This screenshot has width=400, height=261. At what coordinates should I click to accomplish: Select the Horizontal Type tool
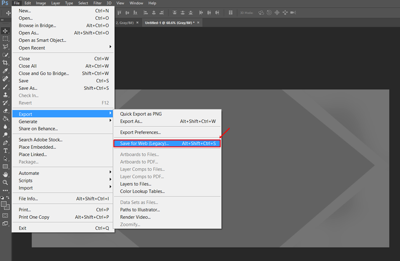(x=5, y=151)
